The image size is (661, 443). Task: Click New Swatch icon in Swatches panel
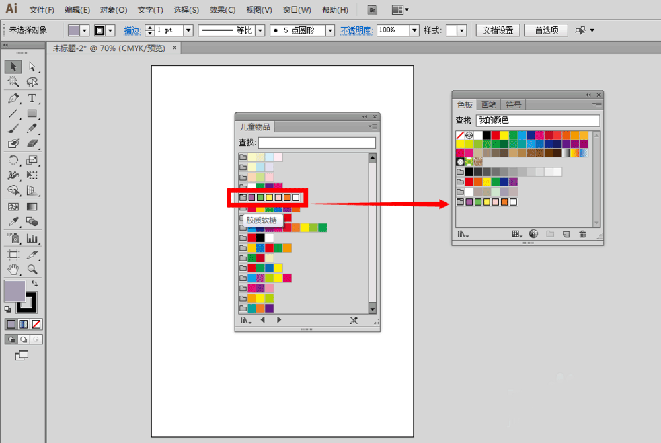point(566,234)
